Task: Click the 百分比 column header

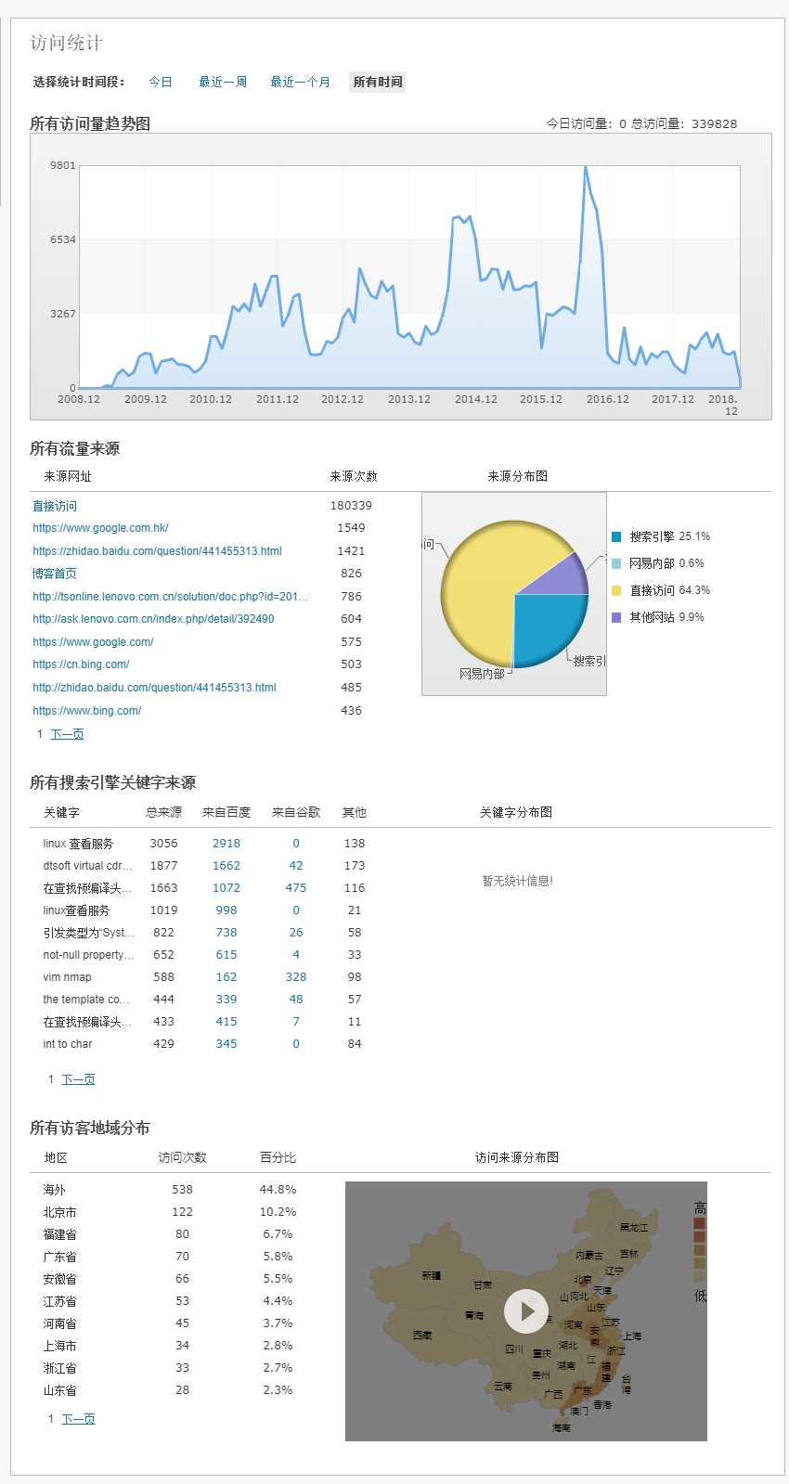Action: [x=278, y=1157]
